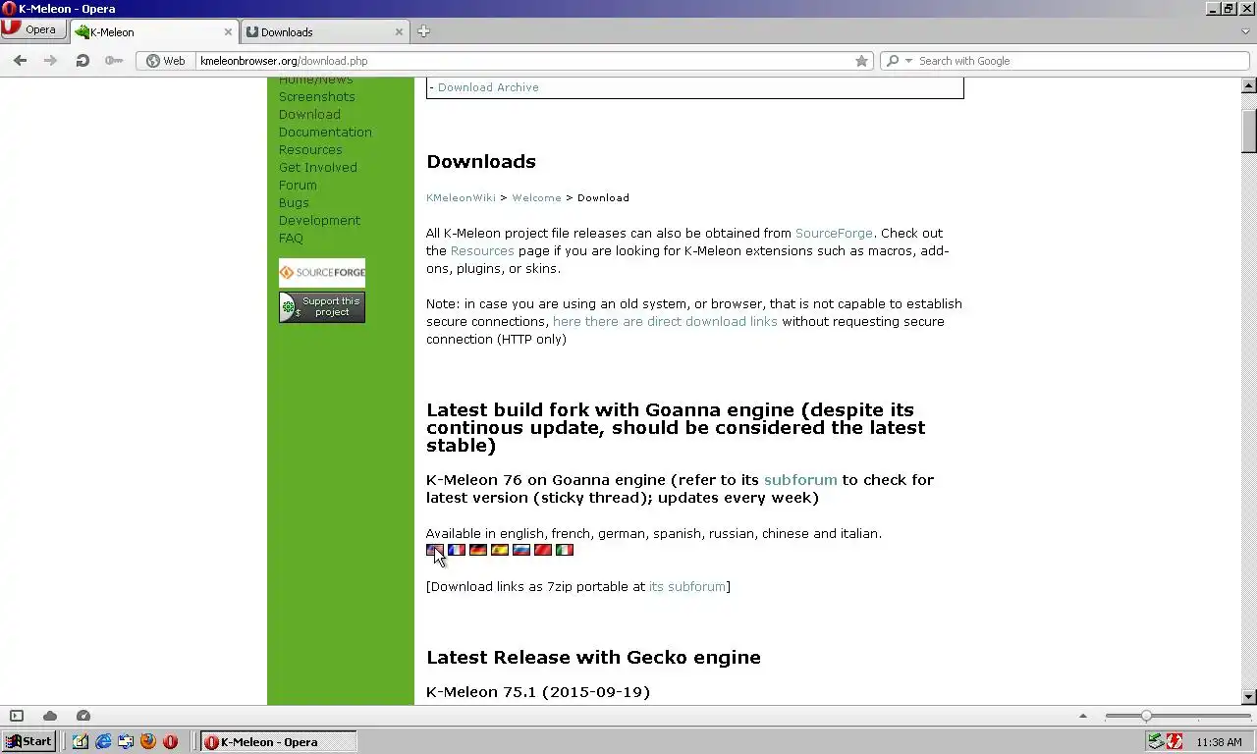Download the French version via flag
The image size is (1257, 754).
[x=457, y=550]
